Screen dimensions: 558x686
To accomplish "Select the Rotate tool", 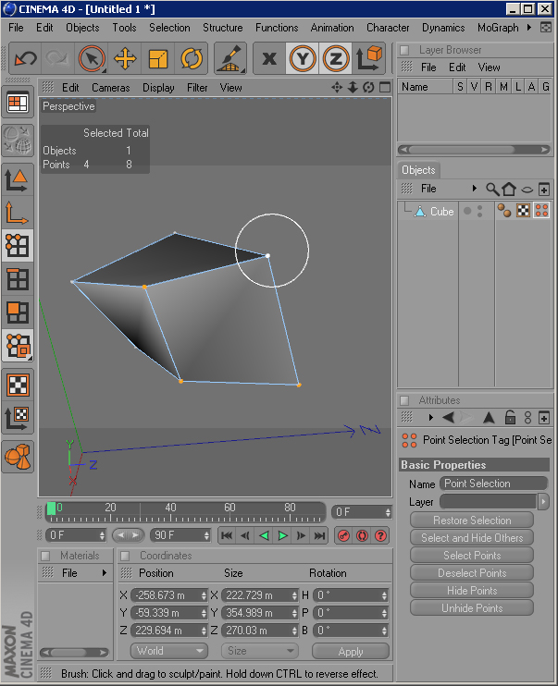I will 192,58.
